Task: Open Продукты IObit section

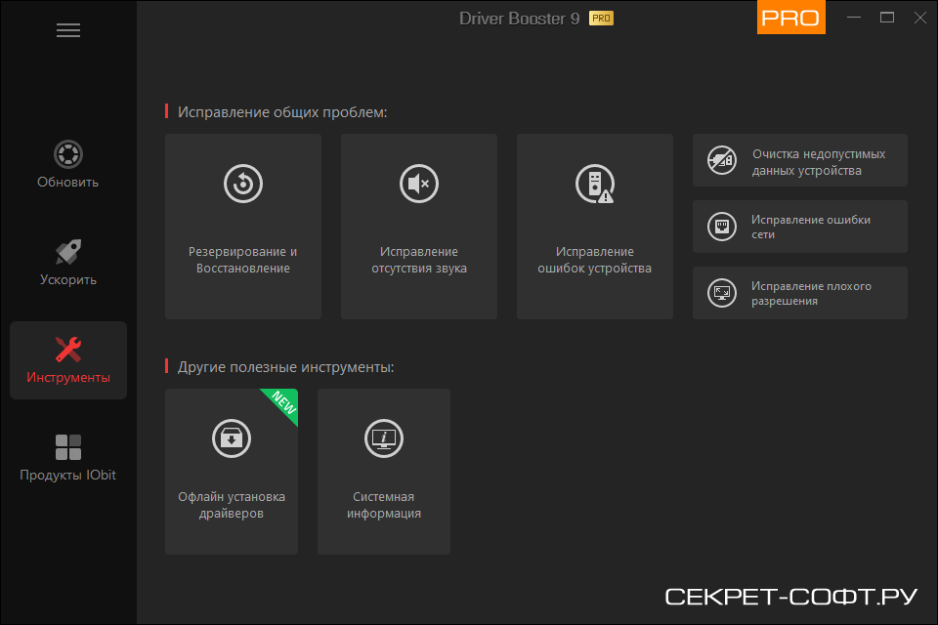Action: coord(68,458)
